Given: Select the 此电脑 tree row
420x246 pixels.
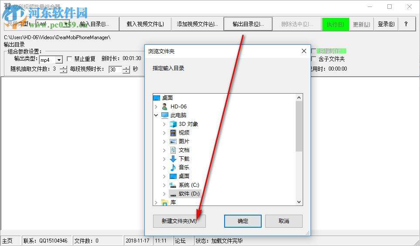Looking at the screenshot, I should click(178, 115).
